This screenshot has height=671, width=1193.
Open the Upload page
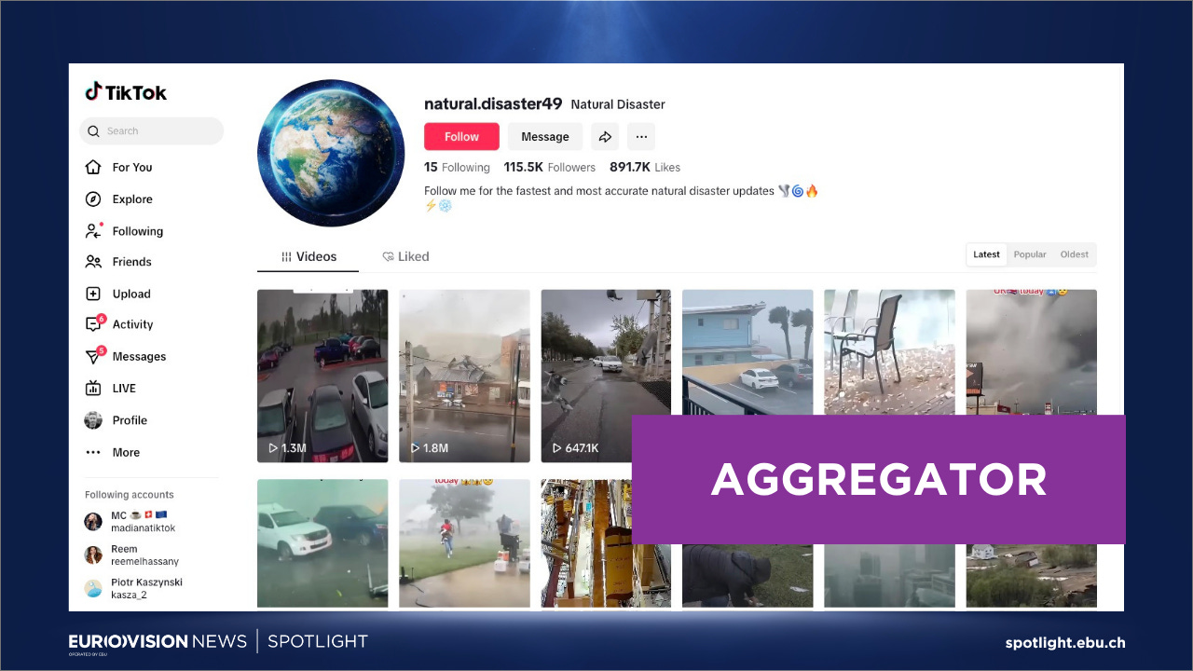[x=131, y=294]
